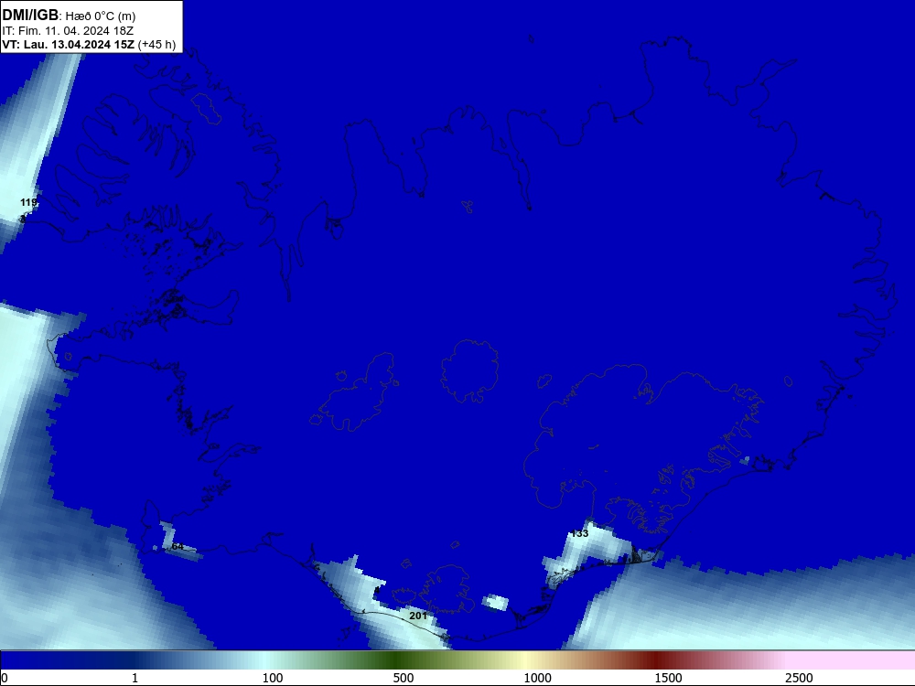Click the legend tick label '500'

404,678
